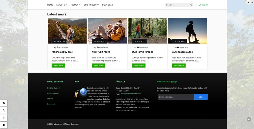Image resolution: width=254 pixels, height=129 pixels.
Task: Click the signpost icon in left sidebar
Action: pyautogui.click(x=4, y=118)
